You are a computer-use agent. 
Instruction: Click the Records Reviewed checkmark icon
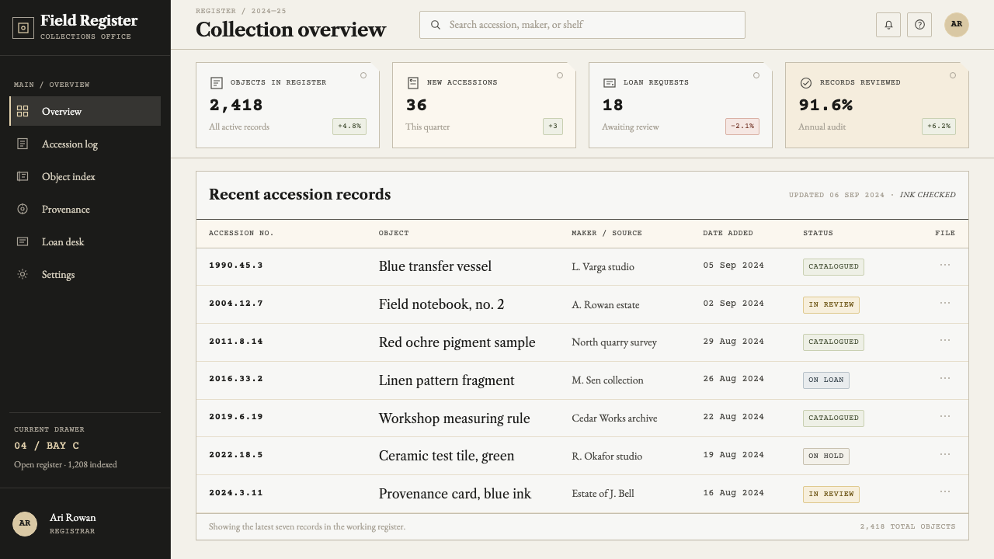806,82
